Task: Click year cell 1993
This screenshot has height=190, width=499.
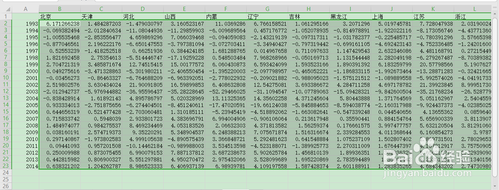Action: click(x=25, y=23)
